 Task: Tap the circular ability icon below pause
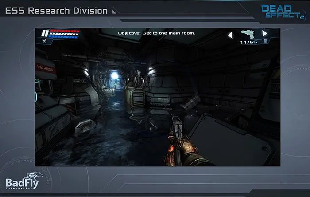(x=44, y=41)
